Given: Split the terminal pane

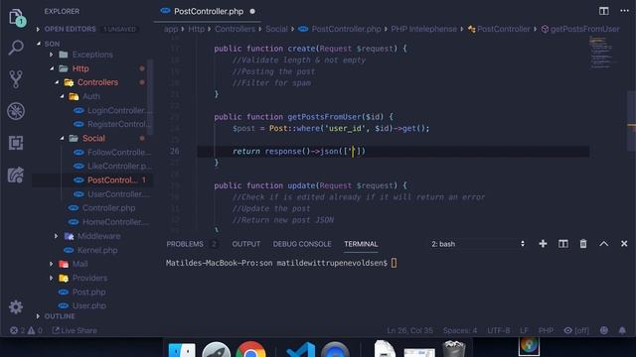Looking at the screenshot, I should pyautogui.click(x=563, y=244).
